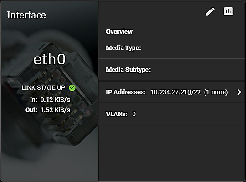Click the Media Type row

click(x=172, y=48)
